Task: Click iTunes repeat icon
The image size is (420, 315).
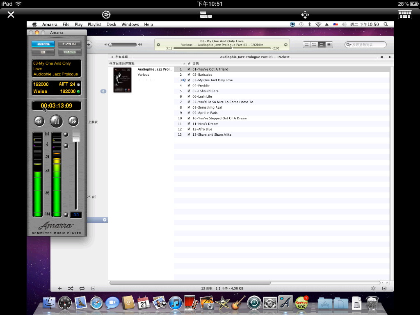Action: click(x=82, y=288)
